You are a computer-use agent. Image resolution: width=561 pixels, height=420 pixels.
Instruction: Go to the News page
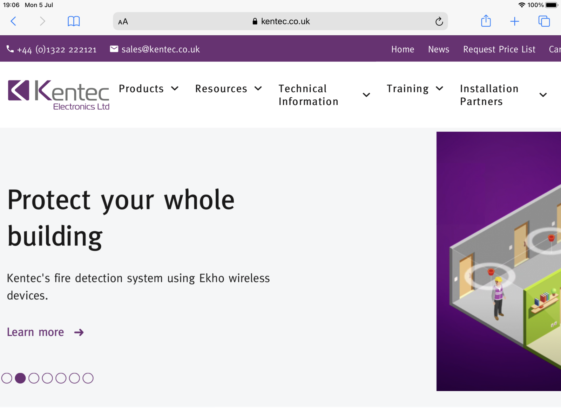pos(438,49)
